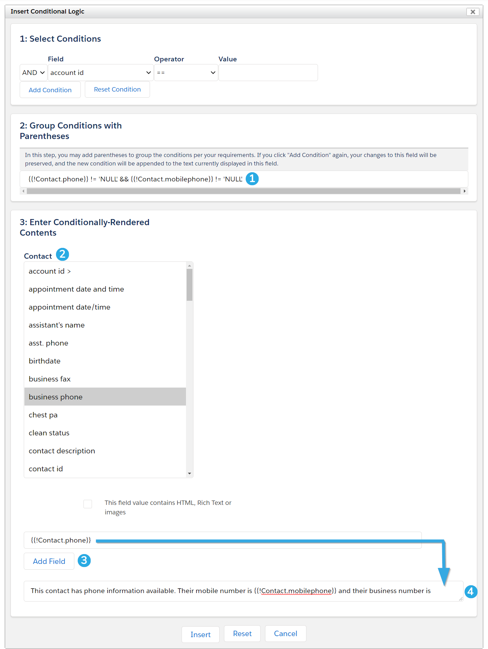488x649 pixels.
Task: Open the account id Field dropdown
Action: point(100,73)
